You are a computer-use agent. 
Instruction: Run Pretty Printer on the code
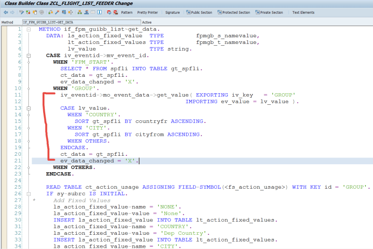tap(147, 12)
